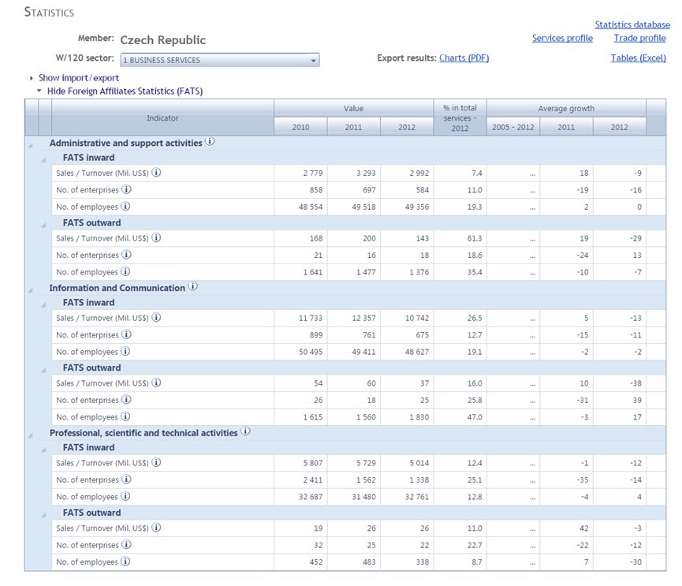Open the W/120 sector dropdown
Image resolution: width=682 pixels, height=586 pixels.
pos(220,60)
